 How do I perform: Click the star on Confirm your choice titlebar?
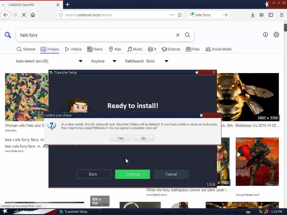click(201, 115)
